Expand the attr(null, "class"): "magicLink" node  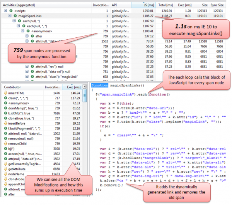[x=27, y=77]
